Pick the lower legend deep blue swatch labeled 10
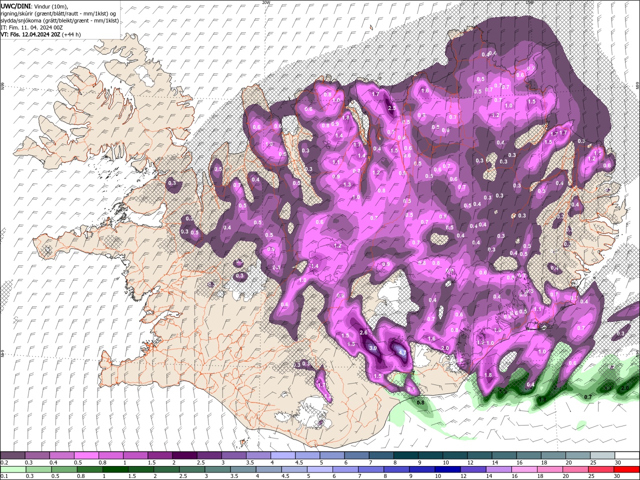 (448, 469)
